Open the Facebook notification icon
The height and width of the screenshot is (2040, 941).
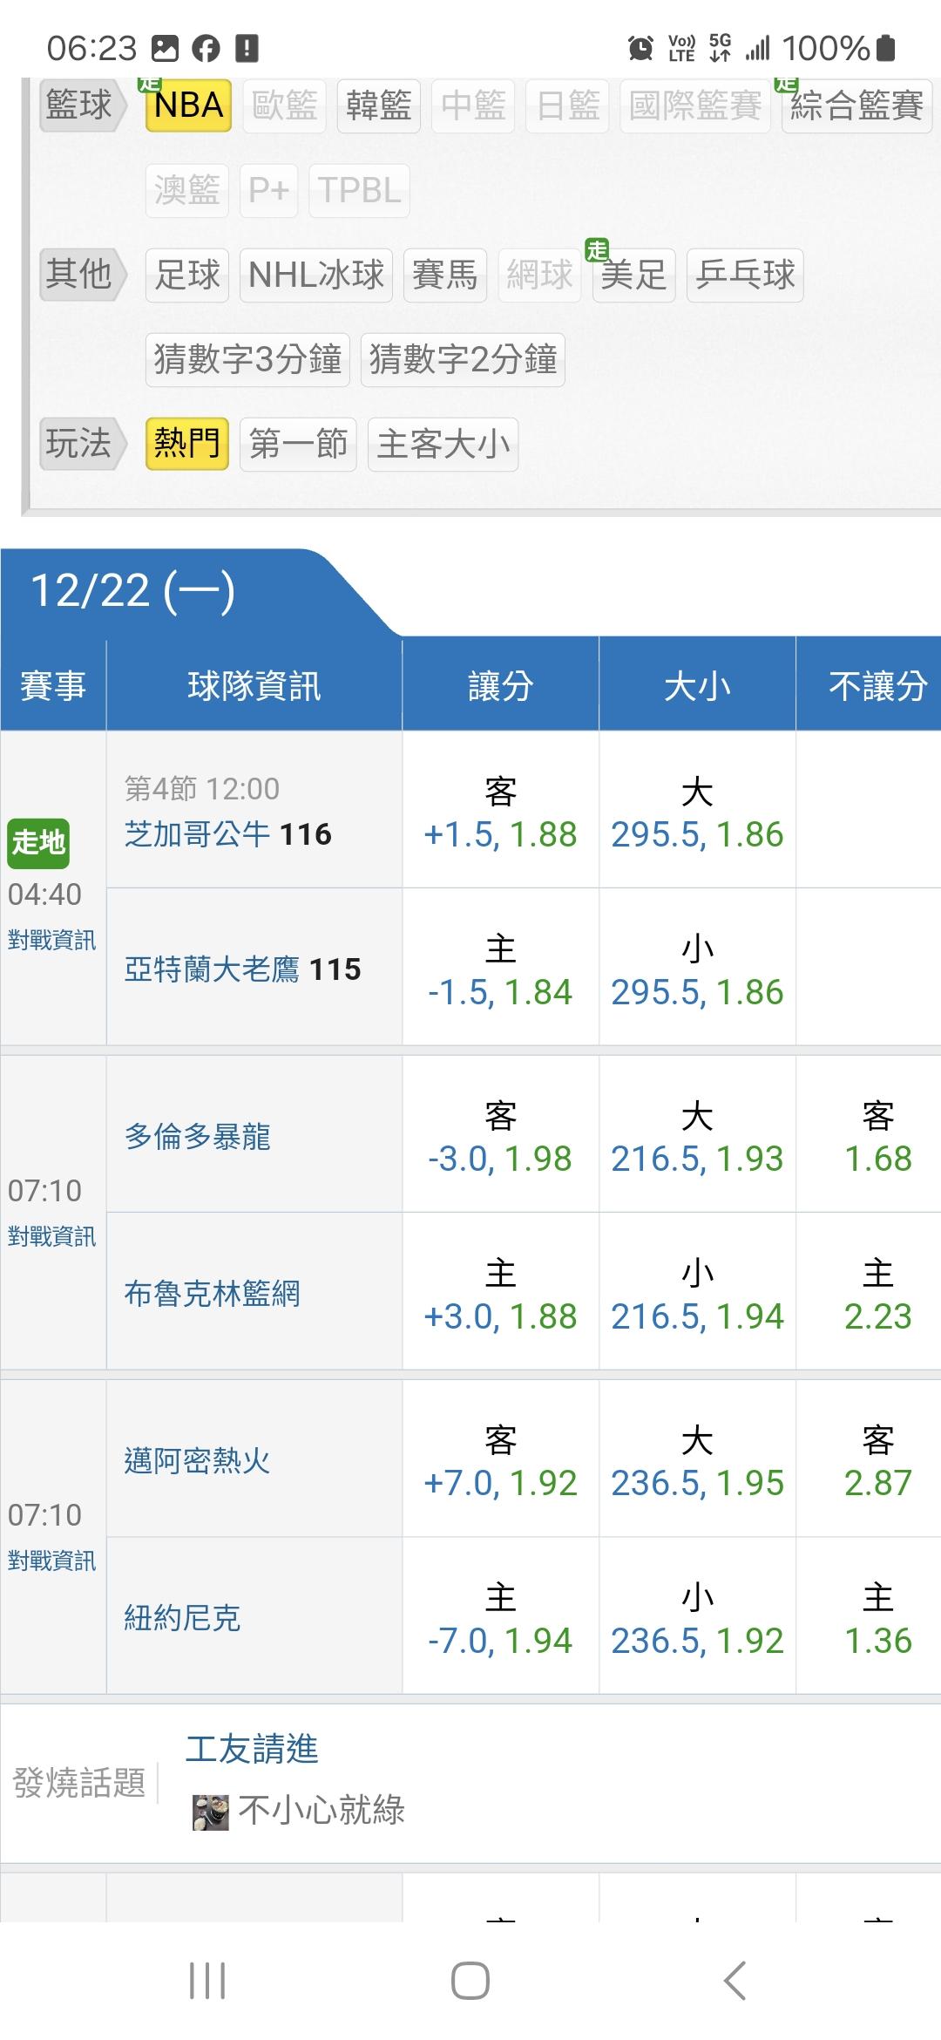coord(206,48)
